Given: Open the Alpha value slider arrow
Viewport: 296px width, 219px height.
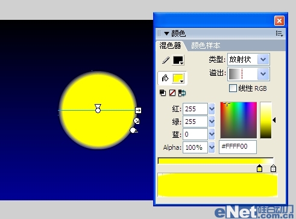Looking at the screenshot, I should 212,147.
